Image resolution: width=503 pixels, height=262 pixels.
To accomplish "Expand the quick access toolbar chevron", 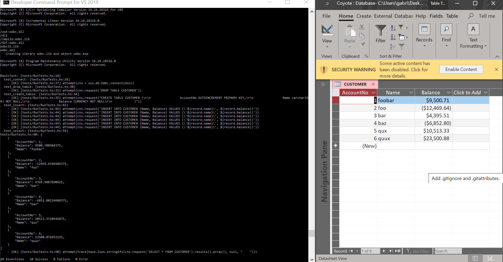I will [327, 3].
